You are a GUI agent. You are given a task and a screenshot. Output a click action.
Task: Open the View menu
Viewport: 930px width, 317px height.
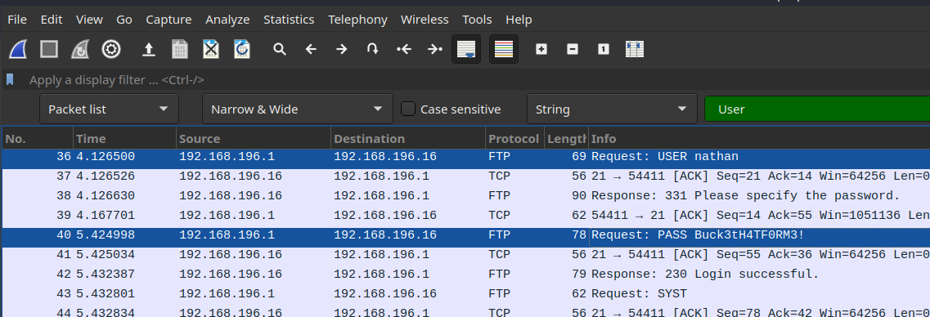click(x=89, y=20)
